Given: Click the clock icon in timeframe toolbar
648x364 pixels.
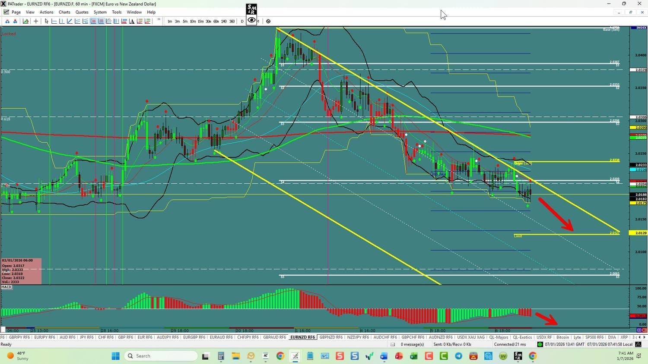Looking at the screenshot, I should pyautogui.click(x=268, y=21).
